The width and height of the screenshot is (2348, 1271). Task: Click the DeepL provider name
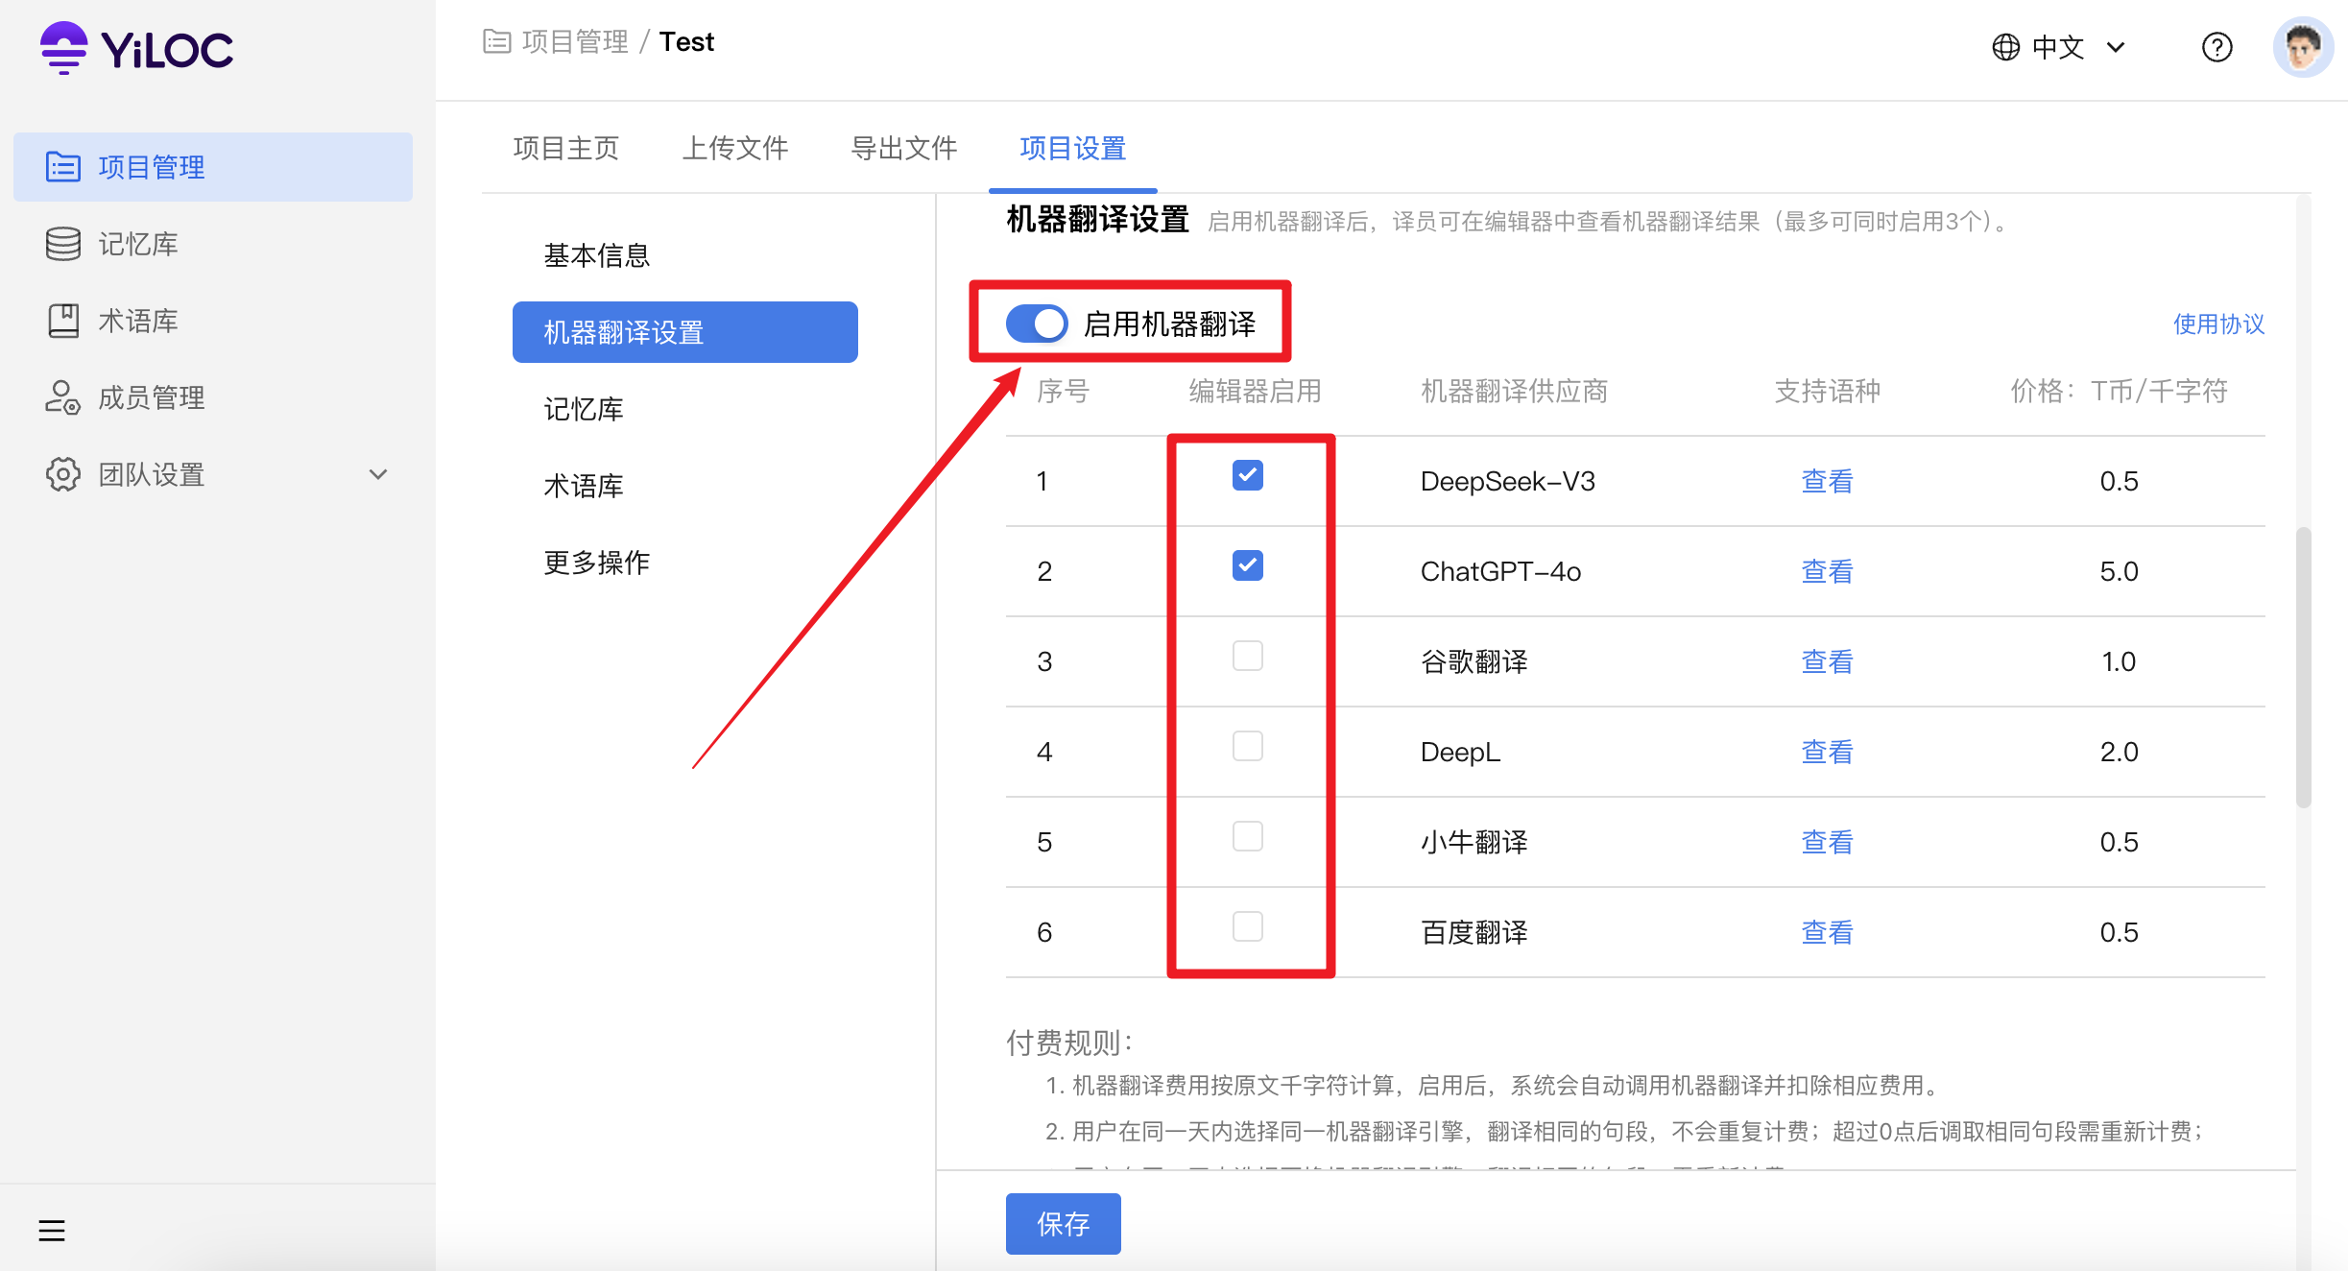1460,752
